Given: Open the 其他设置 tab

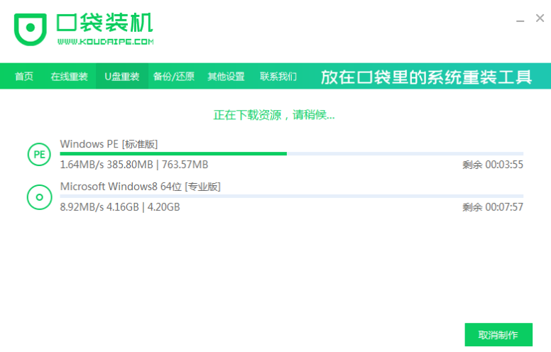Looking at the screenshot, I should pyautogui.click(x=226, y=77).
